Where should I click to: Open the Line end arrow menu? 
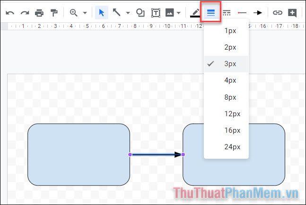coord(258,13)
